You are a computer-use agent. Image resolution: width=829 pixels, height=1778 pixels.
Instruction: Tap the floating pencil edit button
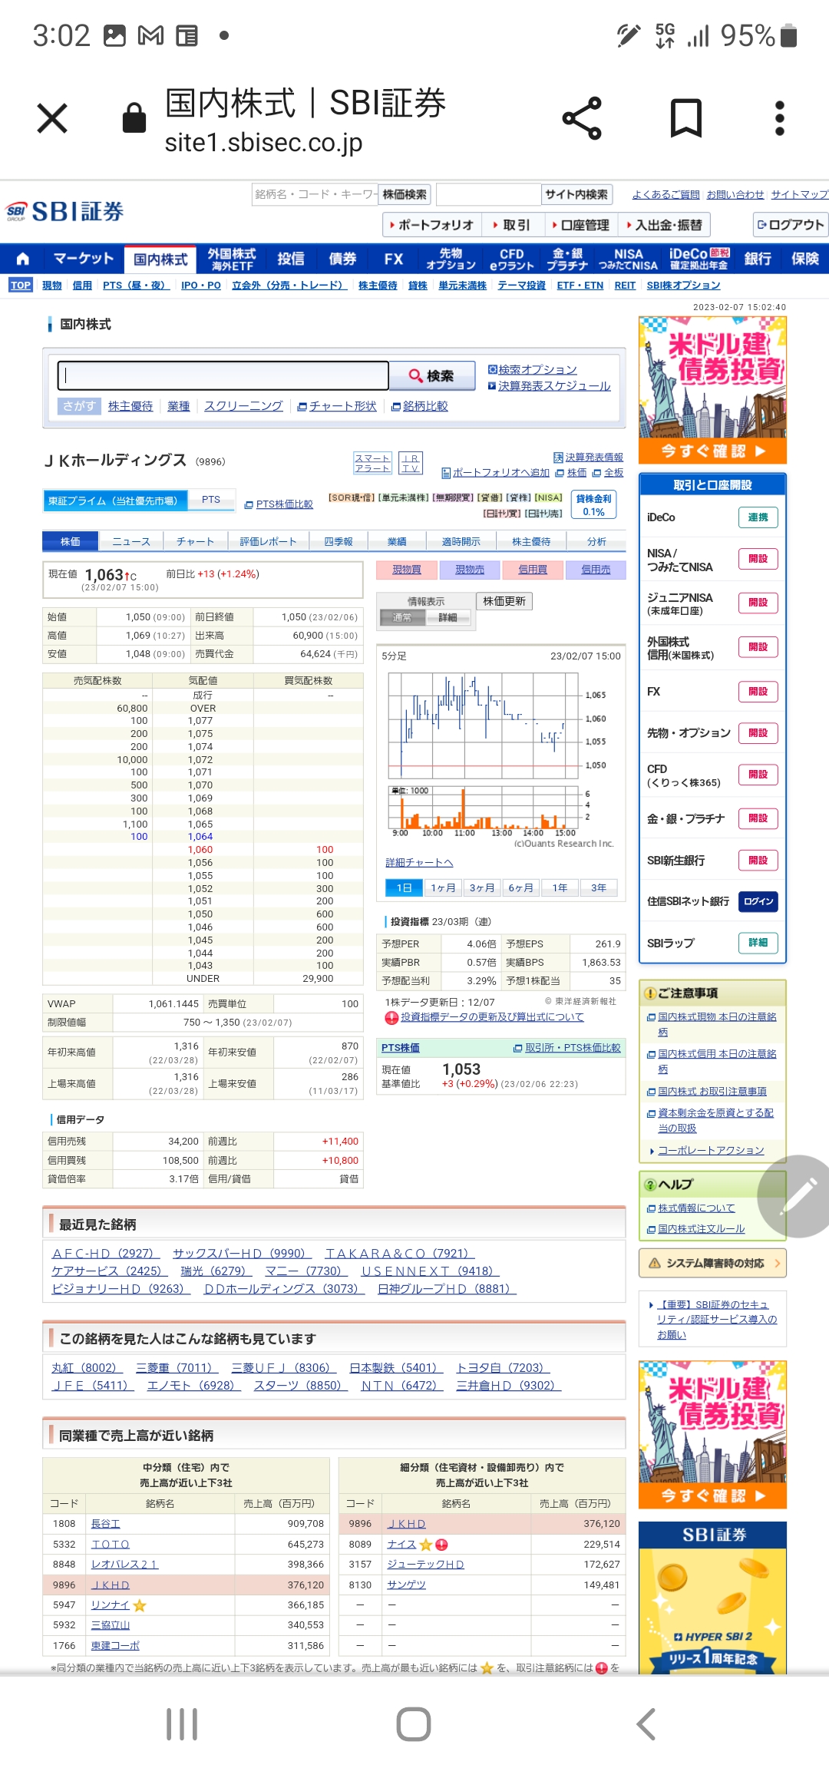798,1196
